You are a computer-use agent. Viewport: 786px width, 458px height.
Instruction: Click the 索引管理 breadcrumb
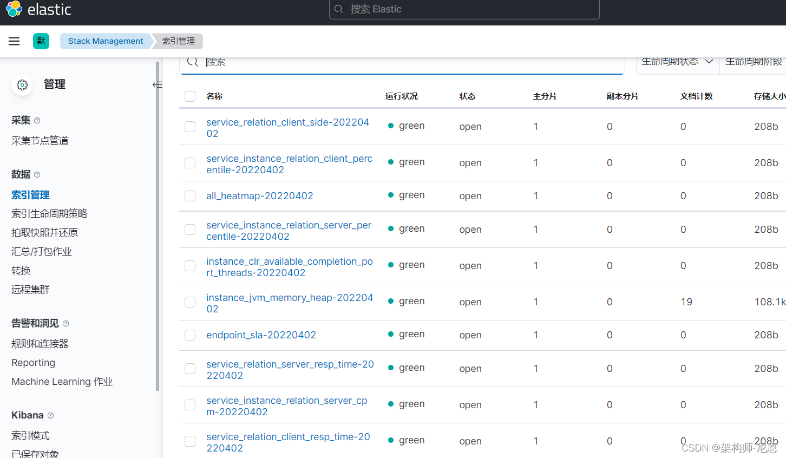(178, 41)
